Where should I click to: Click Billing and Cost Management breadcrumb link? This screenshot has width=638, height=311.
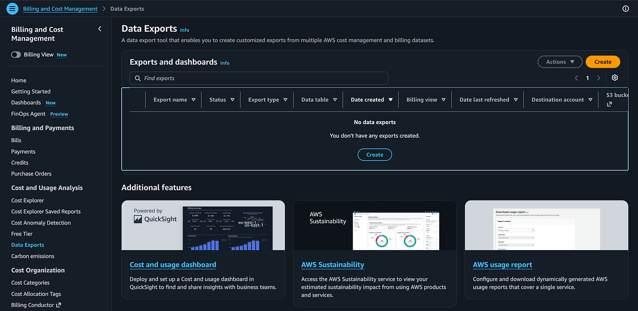[x=60, y=9]
